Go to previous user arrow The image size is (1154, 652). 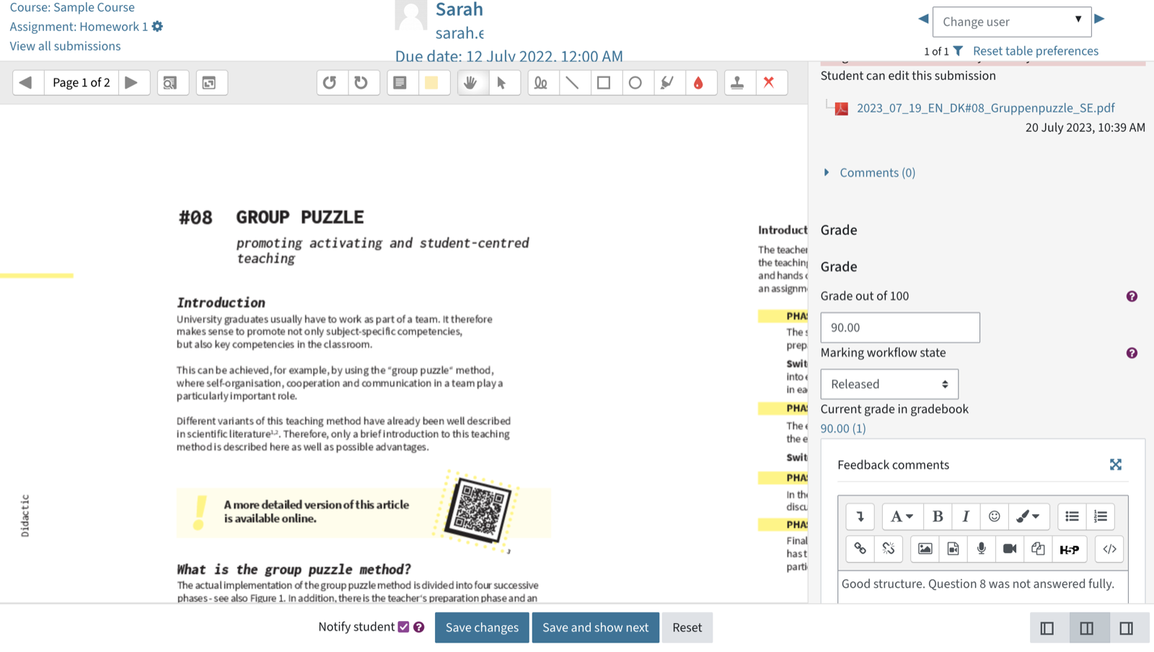tap(923, 19)
